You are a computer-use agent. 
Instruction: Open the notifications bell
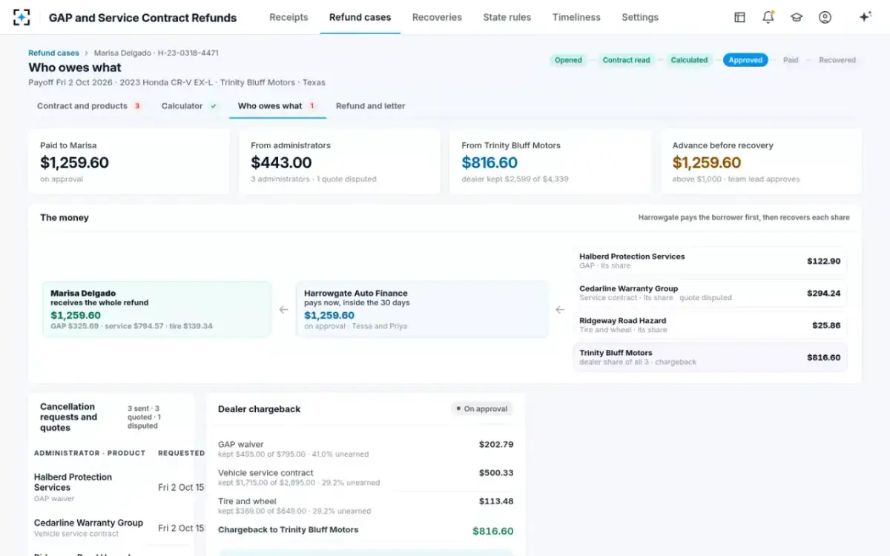[768, 17]
